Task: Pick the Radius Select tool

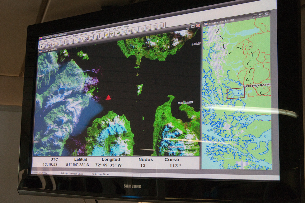Action: tap(49, 45)
